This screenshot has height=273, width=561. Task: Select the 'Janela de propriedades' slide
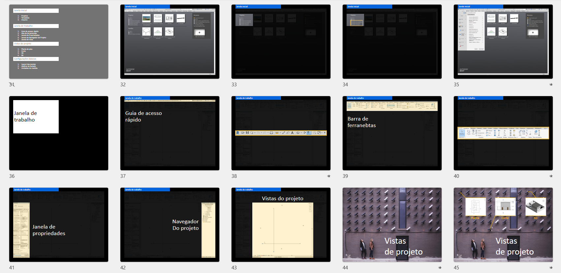[59, 225]
